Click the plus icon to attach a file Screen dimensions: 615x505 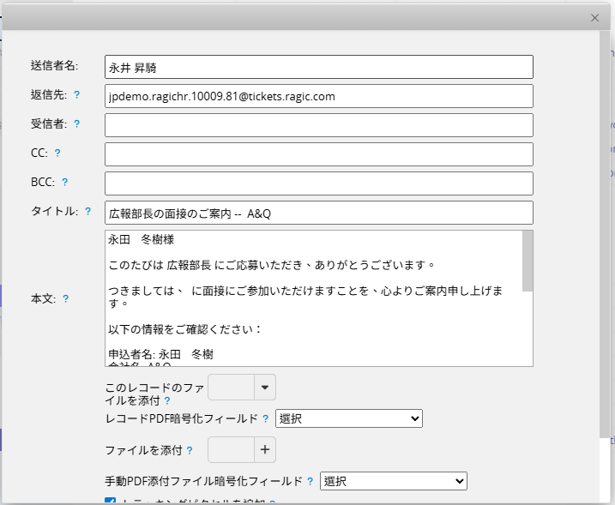(265, 449)
